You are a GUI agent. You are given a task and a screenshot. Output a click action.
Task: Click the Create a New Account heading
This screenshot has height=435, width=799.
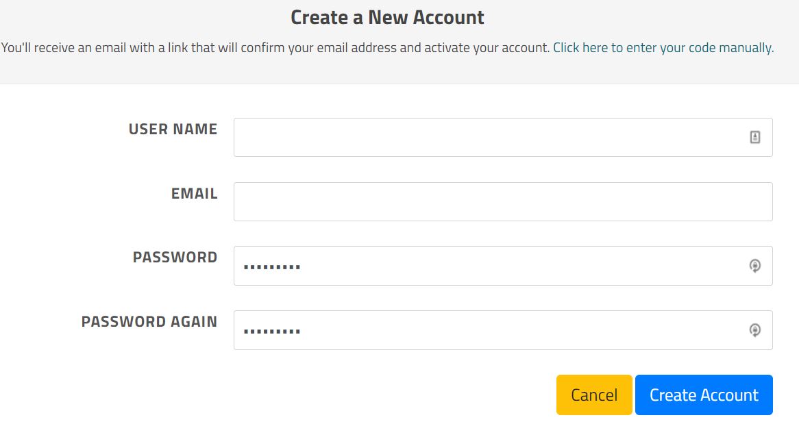[x=387, y=17]
